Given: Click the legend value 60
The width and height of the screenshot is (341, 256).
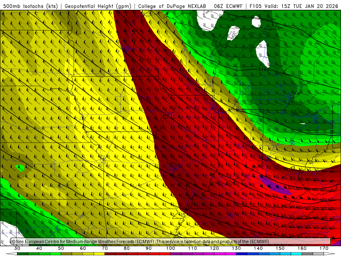Looking at the screenshot, I should 83,248.
